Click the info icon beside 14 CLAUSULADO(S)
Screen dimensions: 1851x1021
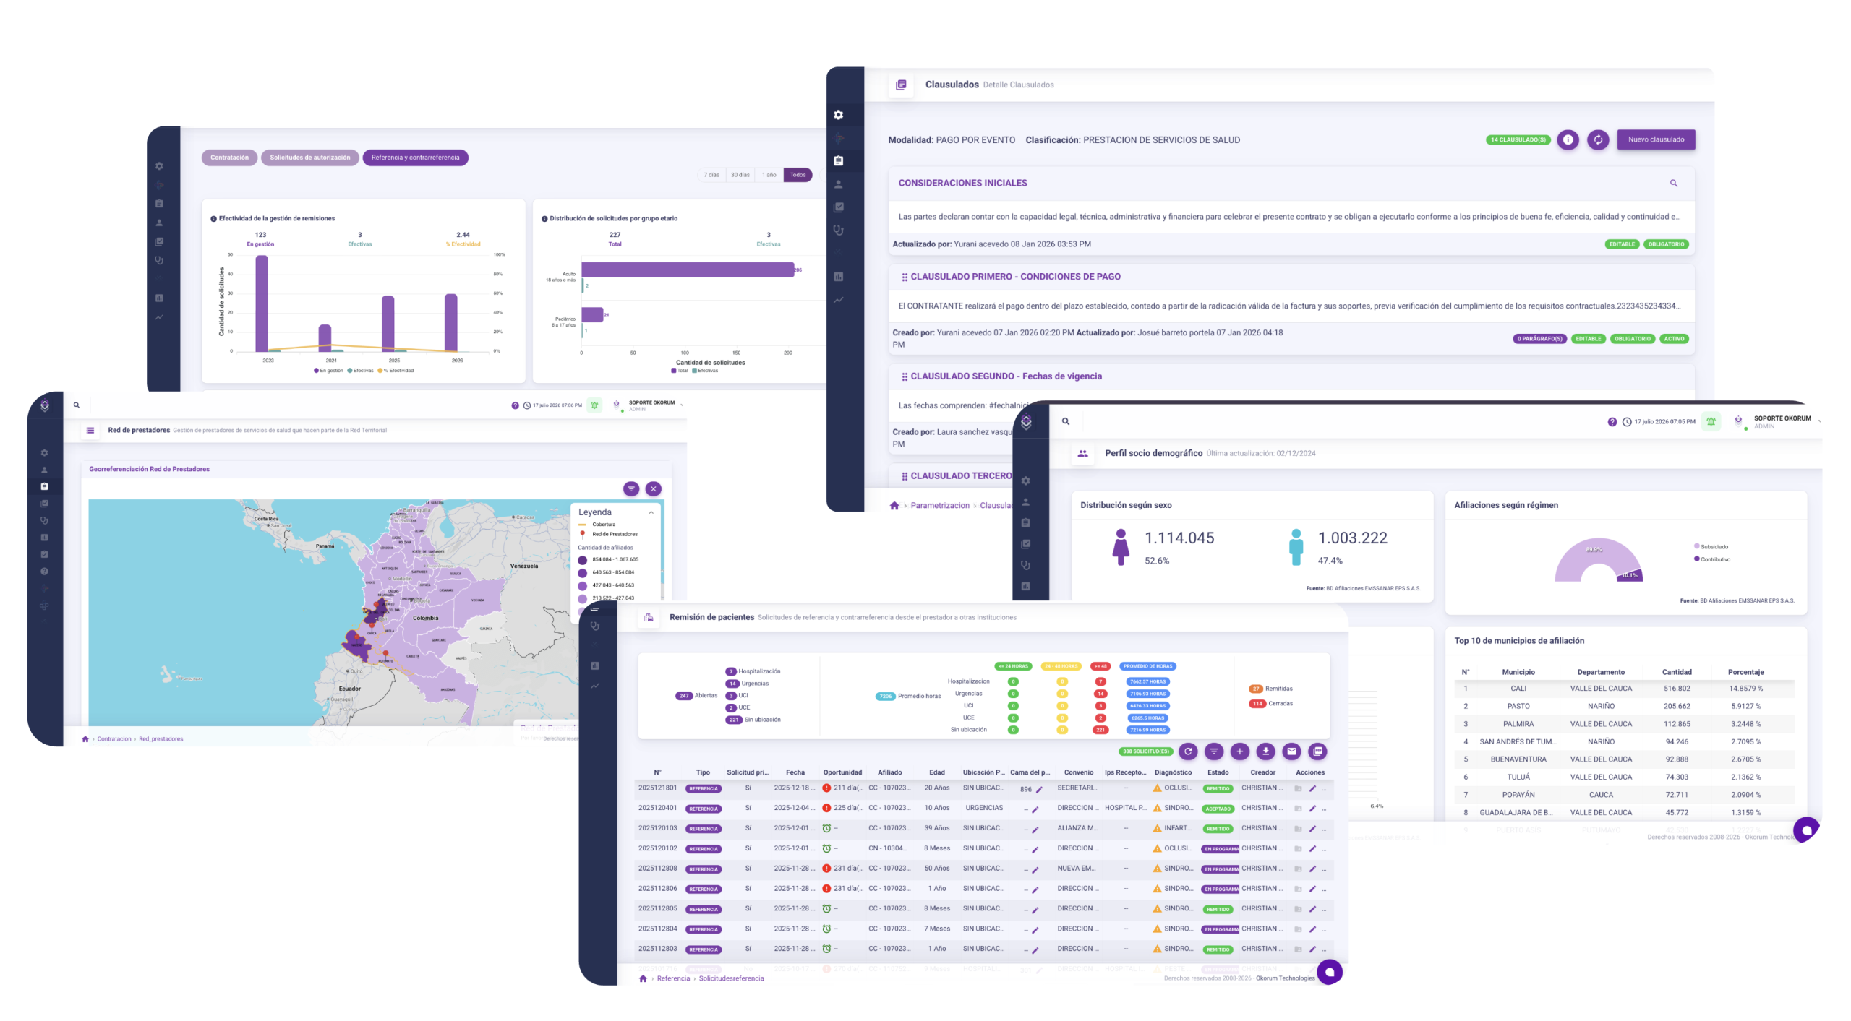pyautogui.click(x=1568, y=140)
